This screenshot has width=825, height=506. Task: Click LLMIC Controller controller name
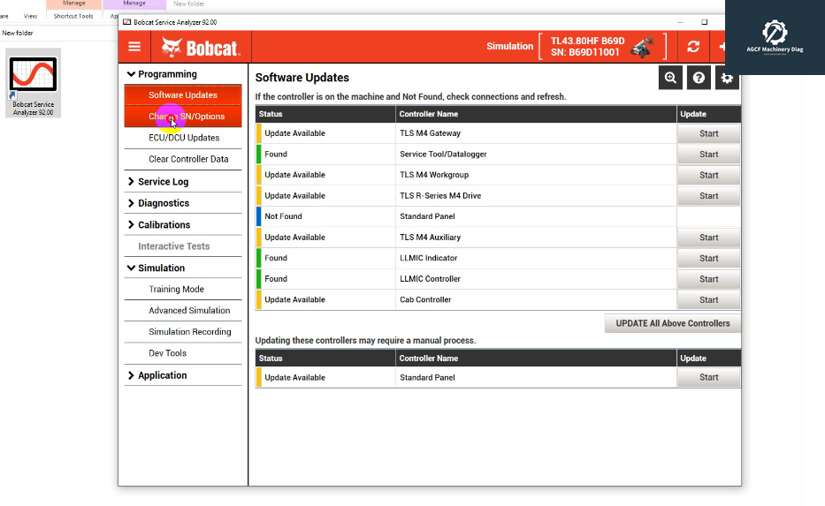click(430, 279)
